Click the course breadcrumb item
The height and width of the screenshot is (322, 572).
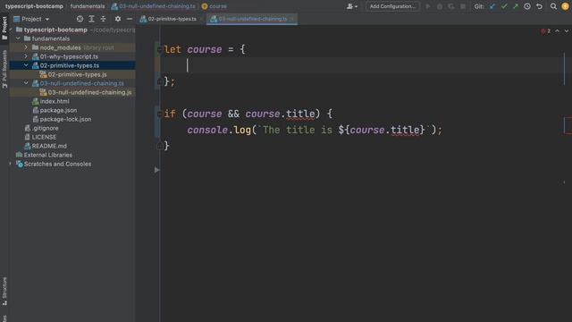[214, 6]
